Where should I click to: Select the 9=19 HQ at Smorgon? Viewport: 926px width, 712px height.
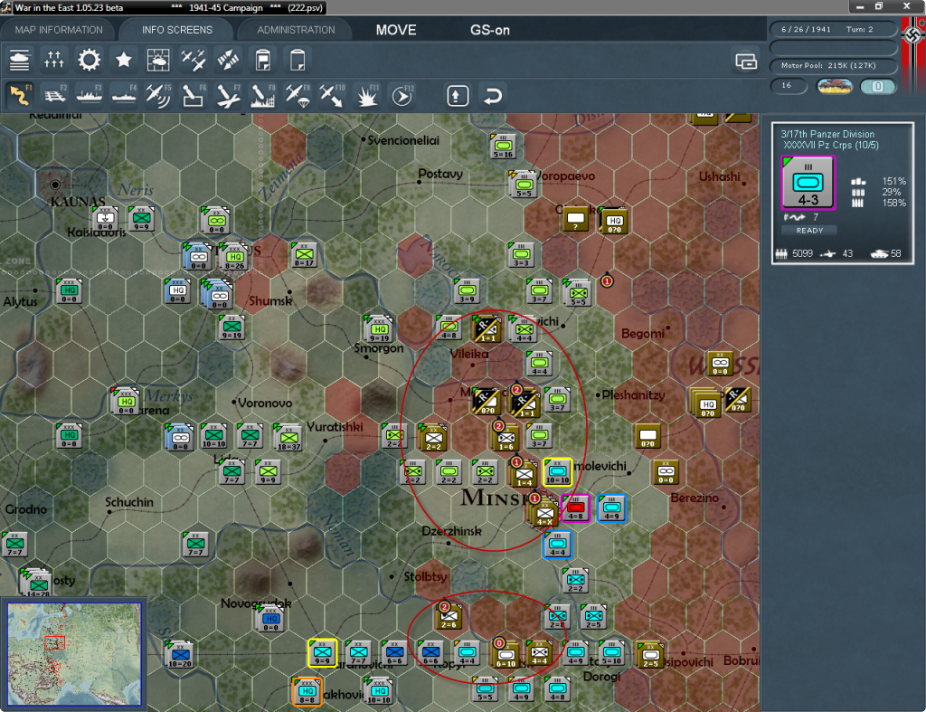(x=379, y=329)
